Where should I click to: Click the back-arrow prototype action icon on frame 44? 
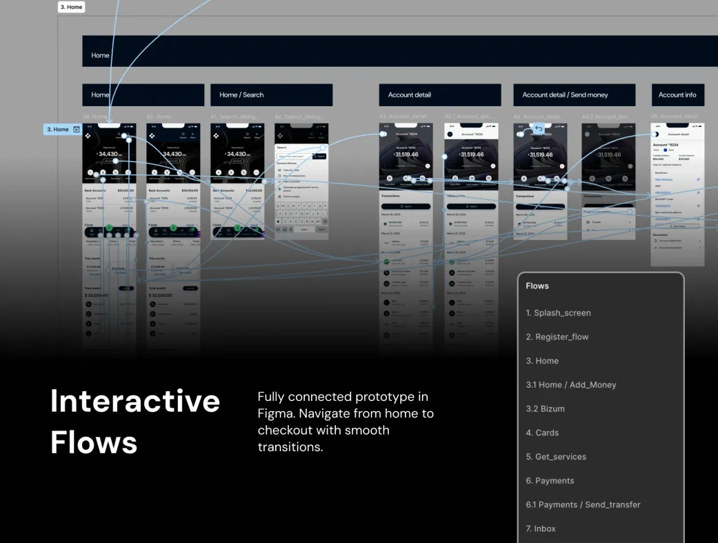coord(539,129)
